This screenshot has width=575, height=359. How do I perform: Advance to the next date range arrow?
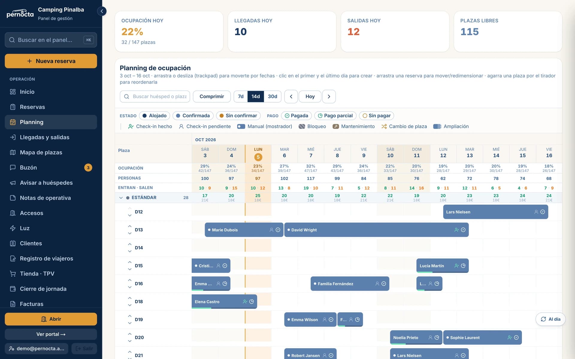(x=329, y=96)
